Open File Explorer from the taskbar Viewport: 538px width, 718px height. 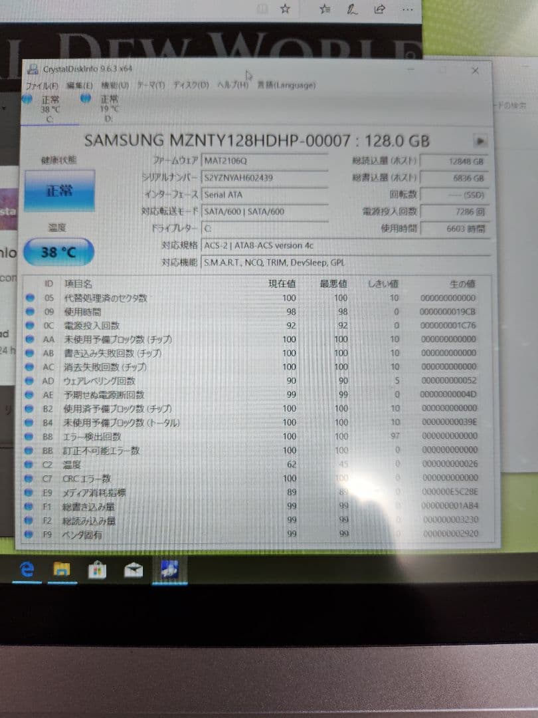click(62, 569)
